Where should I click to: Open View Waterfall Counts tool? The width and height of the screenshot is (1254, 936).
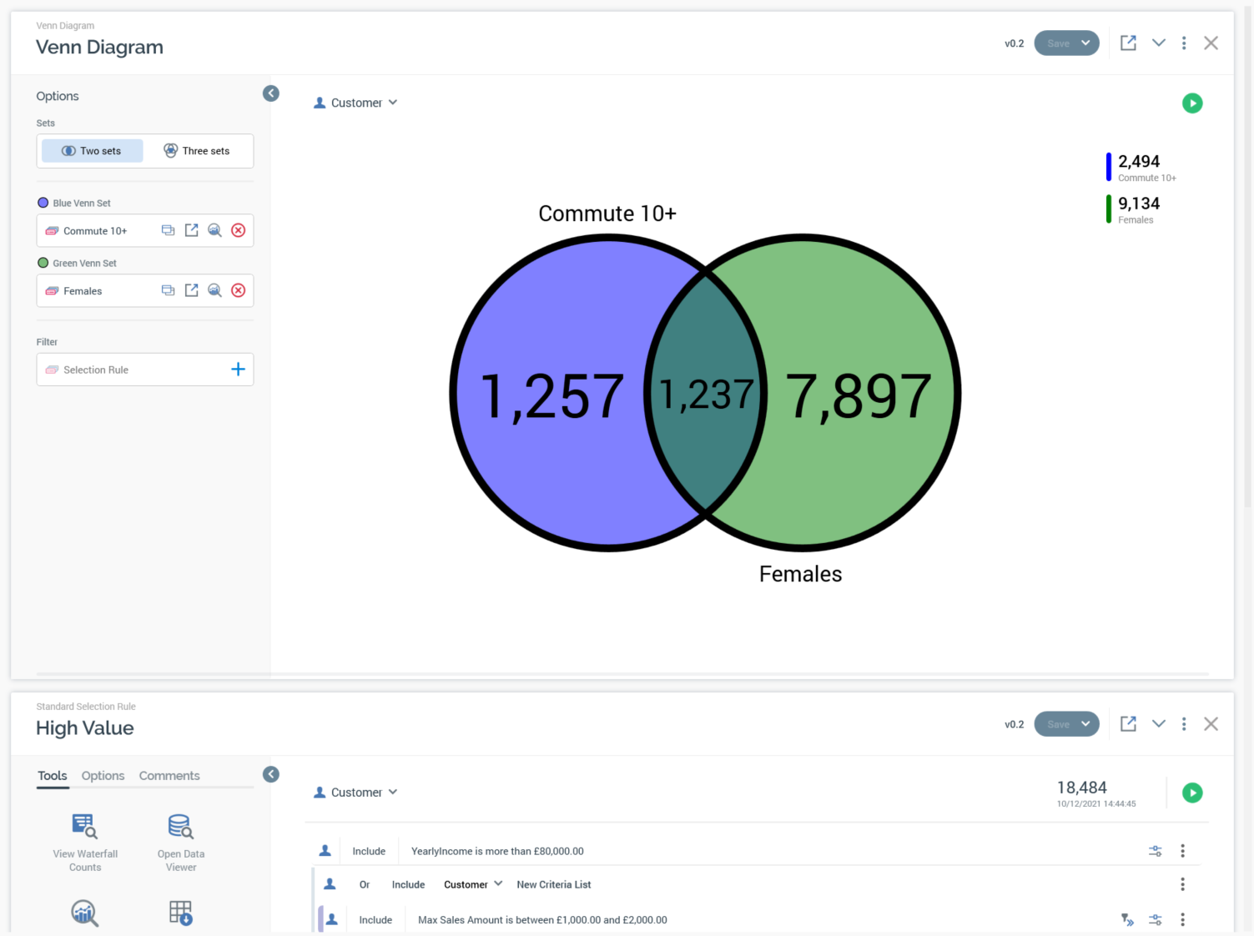coord(85,843)
